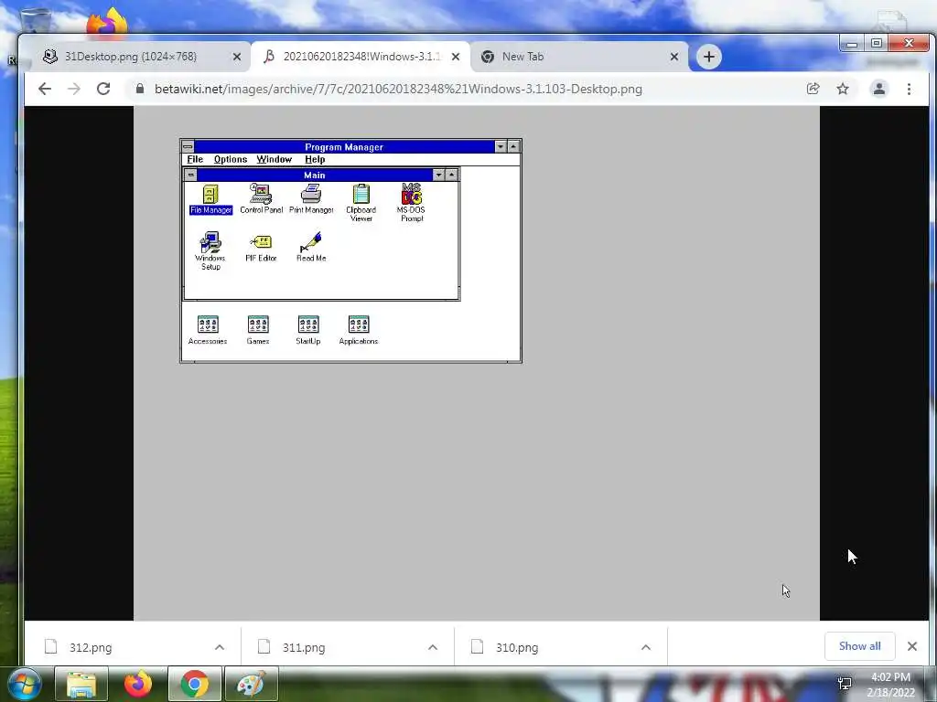Switch to the 31Desktop.png tab
This screenshot has width=937, height=702.
point(140,57)
